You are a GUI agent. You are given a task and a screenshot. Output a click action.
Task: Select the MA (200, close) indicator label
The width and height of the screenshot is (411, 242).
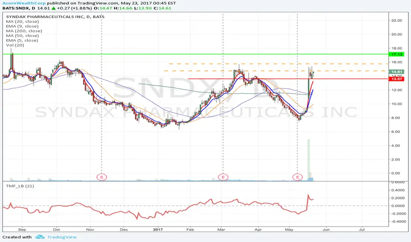(x=24, y=31)
